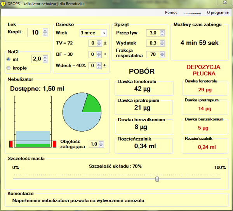
Task: Increase Przepływ flow value using up arrow
Action: pyautogui.click(x=159, y=31)
